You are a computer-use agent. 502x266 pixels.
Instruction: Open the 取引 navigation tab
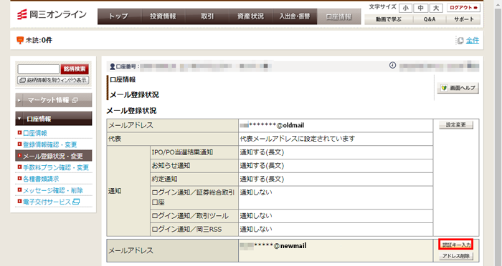(x=207, y=16)
